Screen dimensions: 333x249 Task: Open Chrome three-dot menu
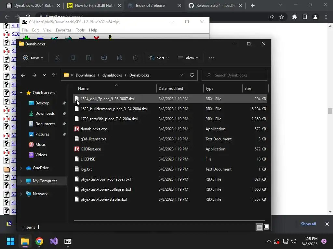(x=326, y=17)
